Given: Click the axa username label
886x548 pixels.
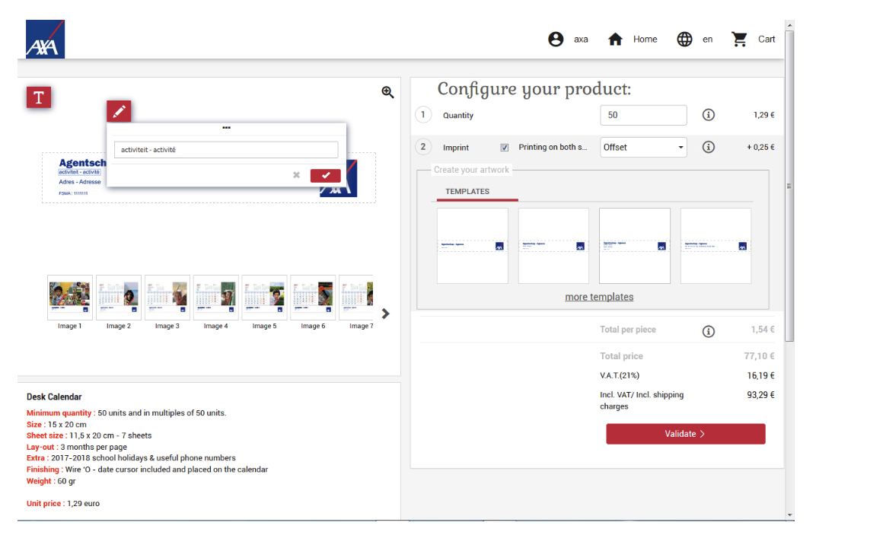Looking at the screenshot, I should (581, 39).
